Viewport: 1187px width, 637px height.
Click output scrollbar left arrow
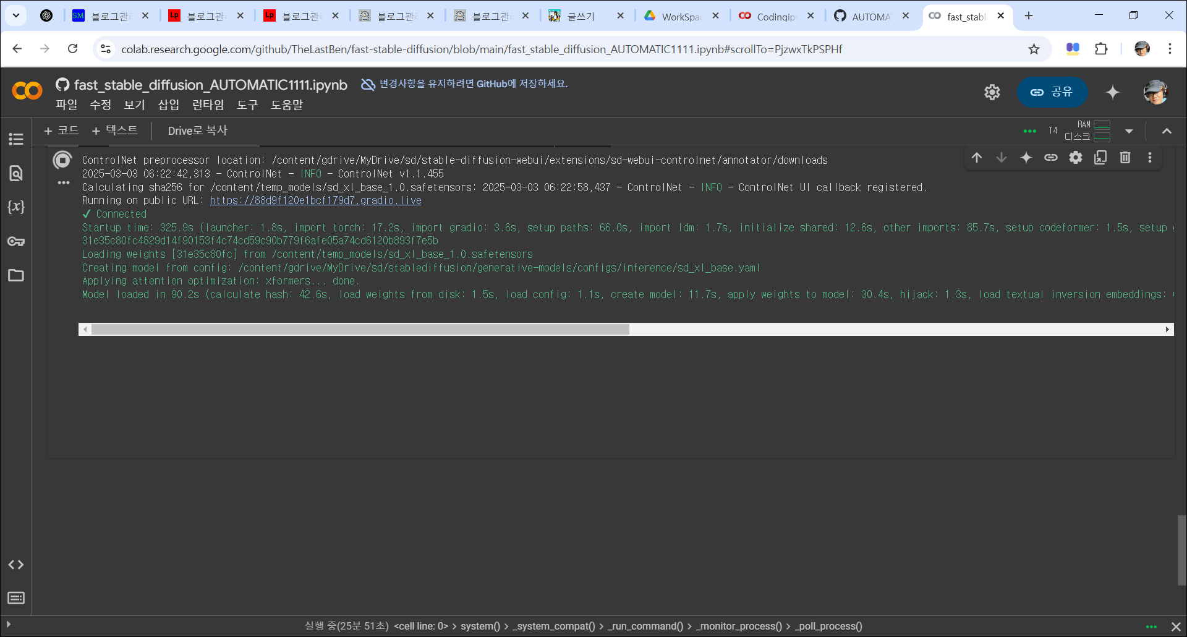coord(85,330)
